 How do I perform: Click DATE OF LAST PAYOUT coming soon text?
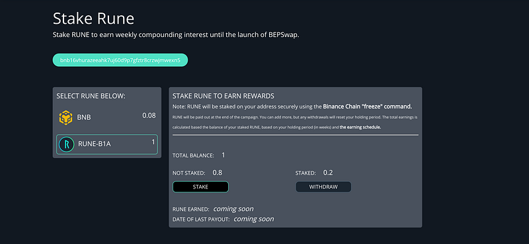(x=254, y=219)
